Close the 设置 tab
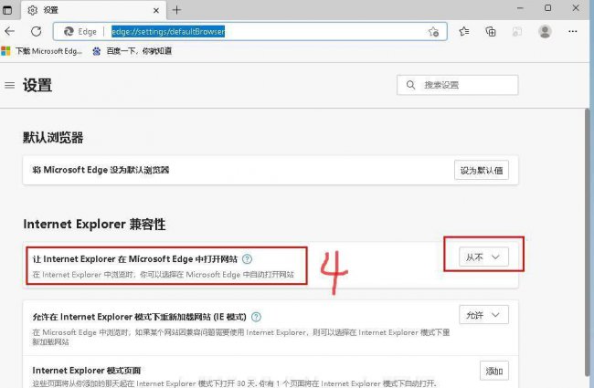This screenshot has height=388, width=594. [x=156, y=11]
